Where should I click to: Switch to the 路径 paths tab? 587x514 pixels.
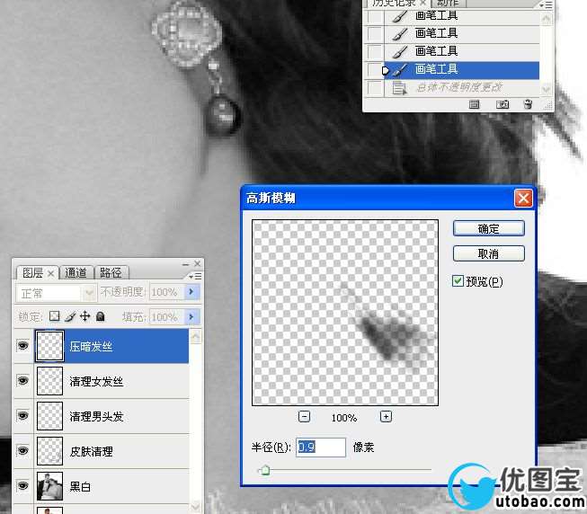111,272
